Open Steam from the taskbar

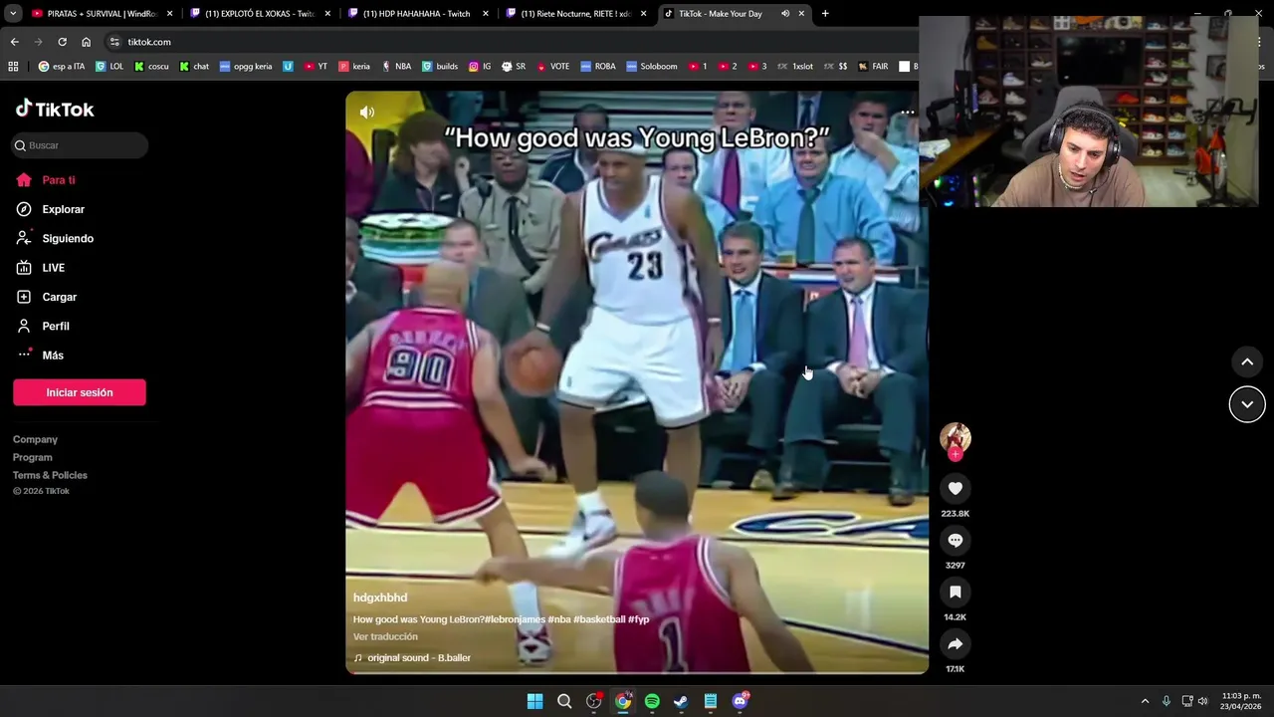tap(681, 701)
